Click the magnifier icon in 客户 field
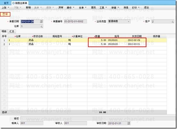The image size is (177, 129). pos(172,21)
